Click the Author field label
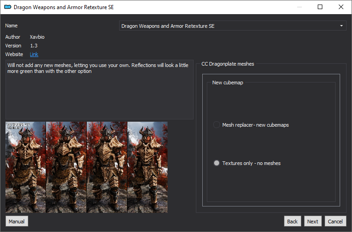 pyautogui.click(x=13, y=37)
